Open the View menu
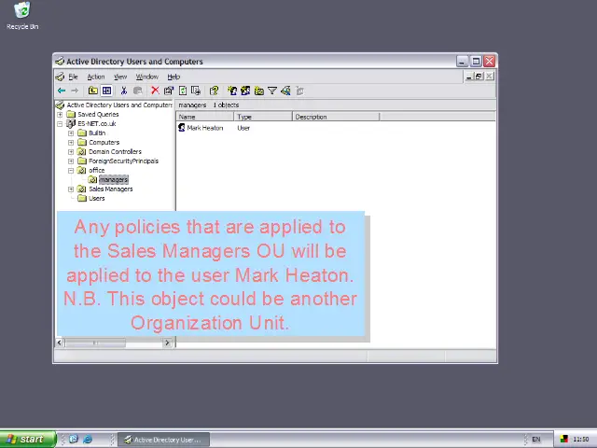The image size is (597, 448). coord(120,77)
